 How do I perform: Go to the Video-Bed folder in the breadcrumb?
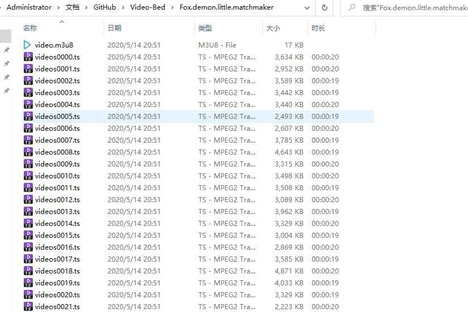coord(147,7)
